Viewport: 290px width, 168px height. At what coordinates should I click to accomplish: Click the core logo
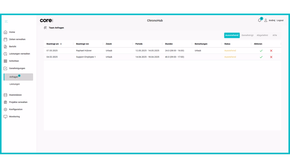(x=46, y=21)
